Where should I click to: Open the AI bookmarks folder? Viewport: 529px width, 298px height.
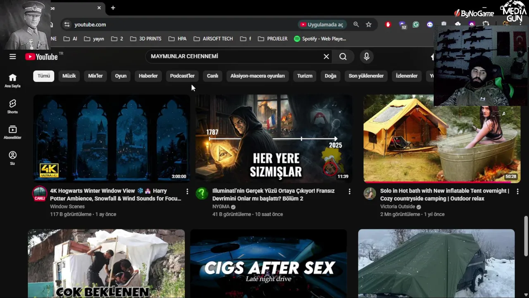click(70, 38)
